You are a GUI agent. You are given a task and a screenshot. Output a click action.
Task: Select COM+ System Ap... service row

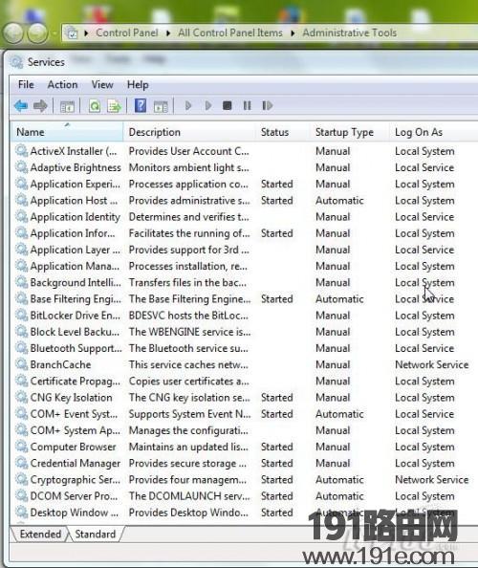245,430
